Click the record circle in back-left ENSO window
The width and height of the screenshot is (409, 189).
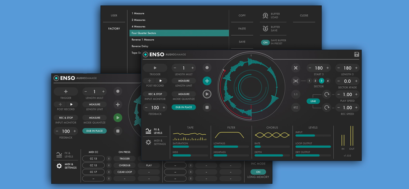118,91
